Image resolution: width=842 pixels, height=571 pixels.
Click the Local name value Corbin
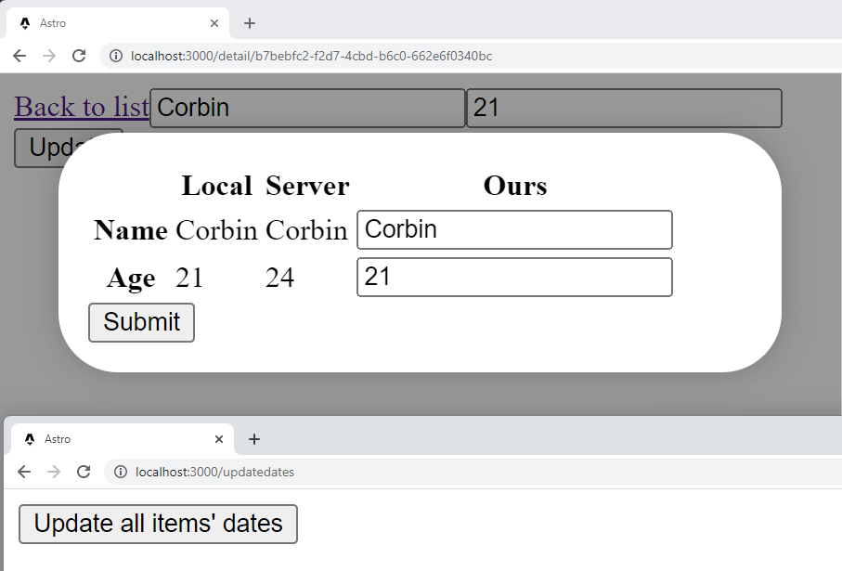pyautogui.click(x=217, y=230)
